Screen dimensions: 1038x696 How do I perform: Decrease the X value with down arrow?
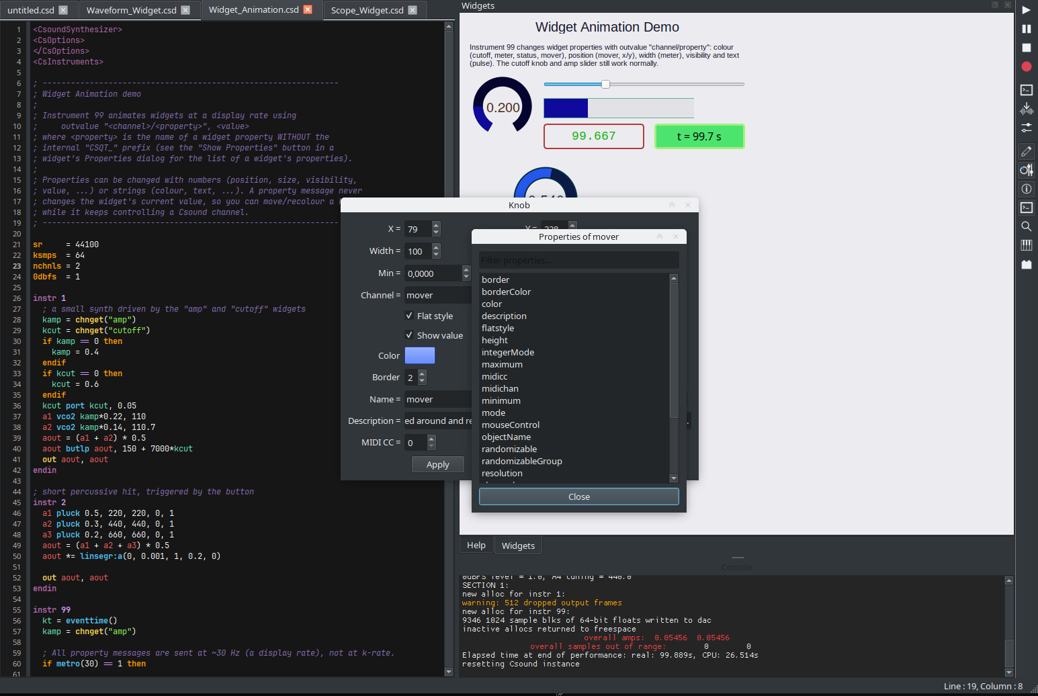[x=436, y=232]
